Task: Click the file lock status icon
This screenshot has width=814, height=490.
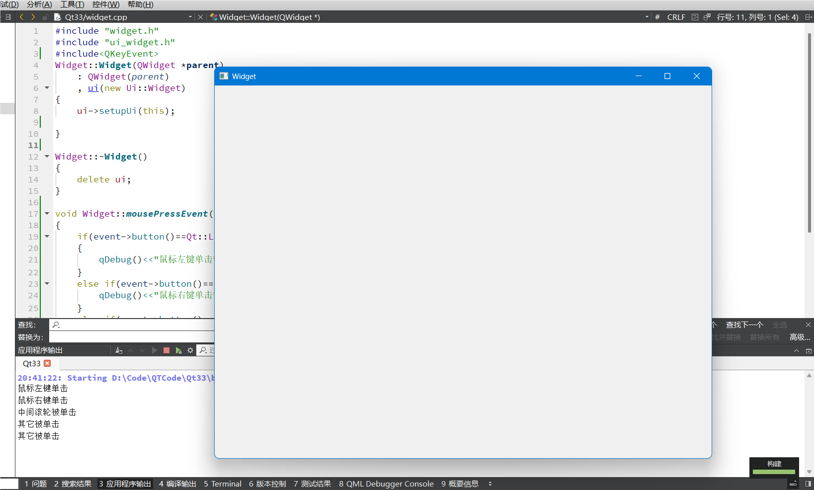Action: [x=45, y=17]
